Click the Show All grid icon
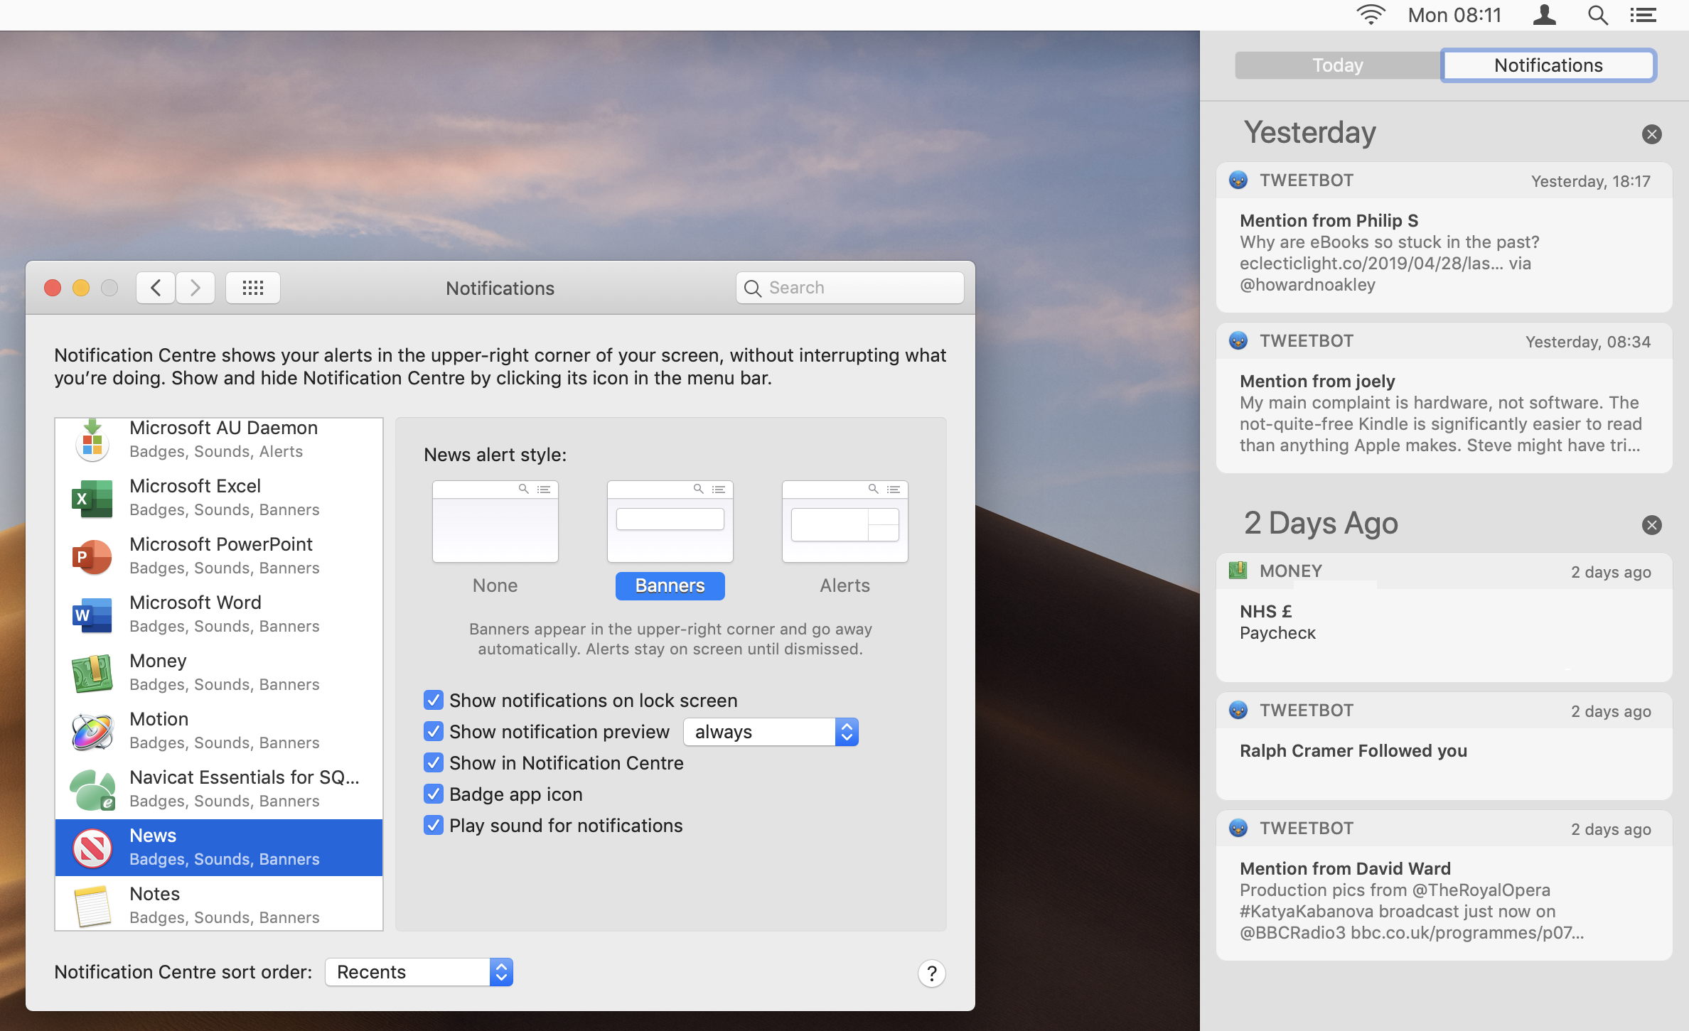Image resolution: width=1689 pixels, height=1031 pixels. coord(252,288)
